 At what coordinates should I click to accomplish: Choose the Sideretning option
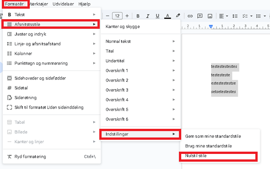(x=52, y=98)
